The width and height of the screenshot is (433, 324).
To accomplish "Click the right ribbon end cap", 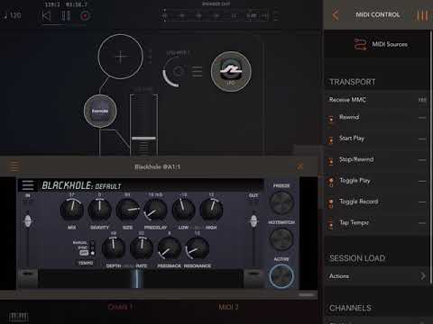I will click(253, 278).
